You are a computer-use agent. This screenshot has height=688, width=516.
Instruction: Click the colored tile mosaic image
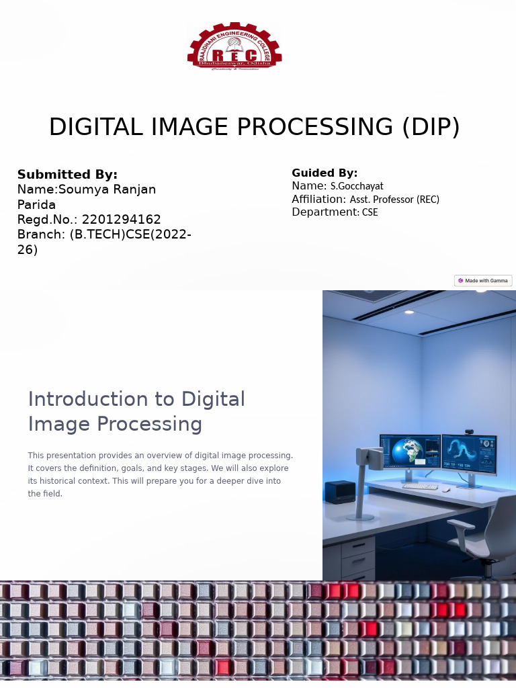(x=258, y=630)
